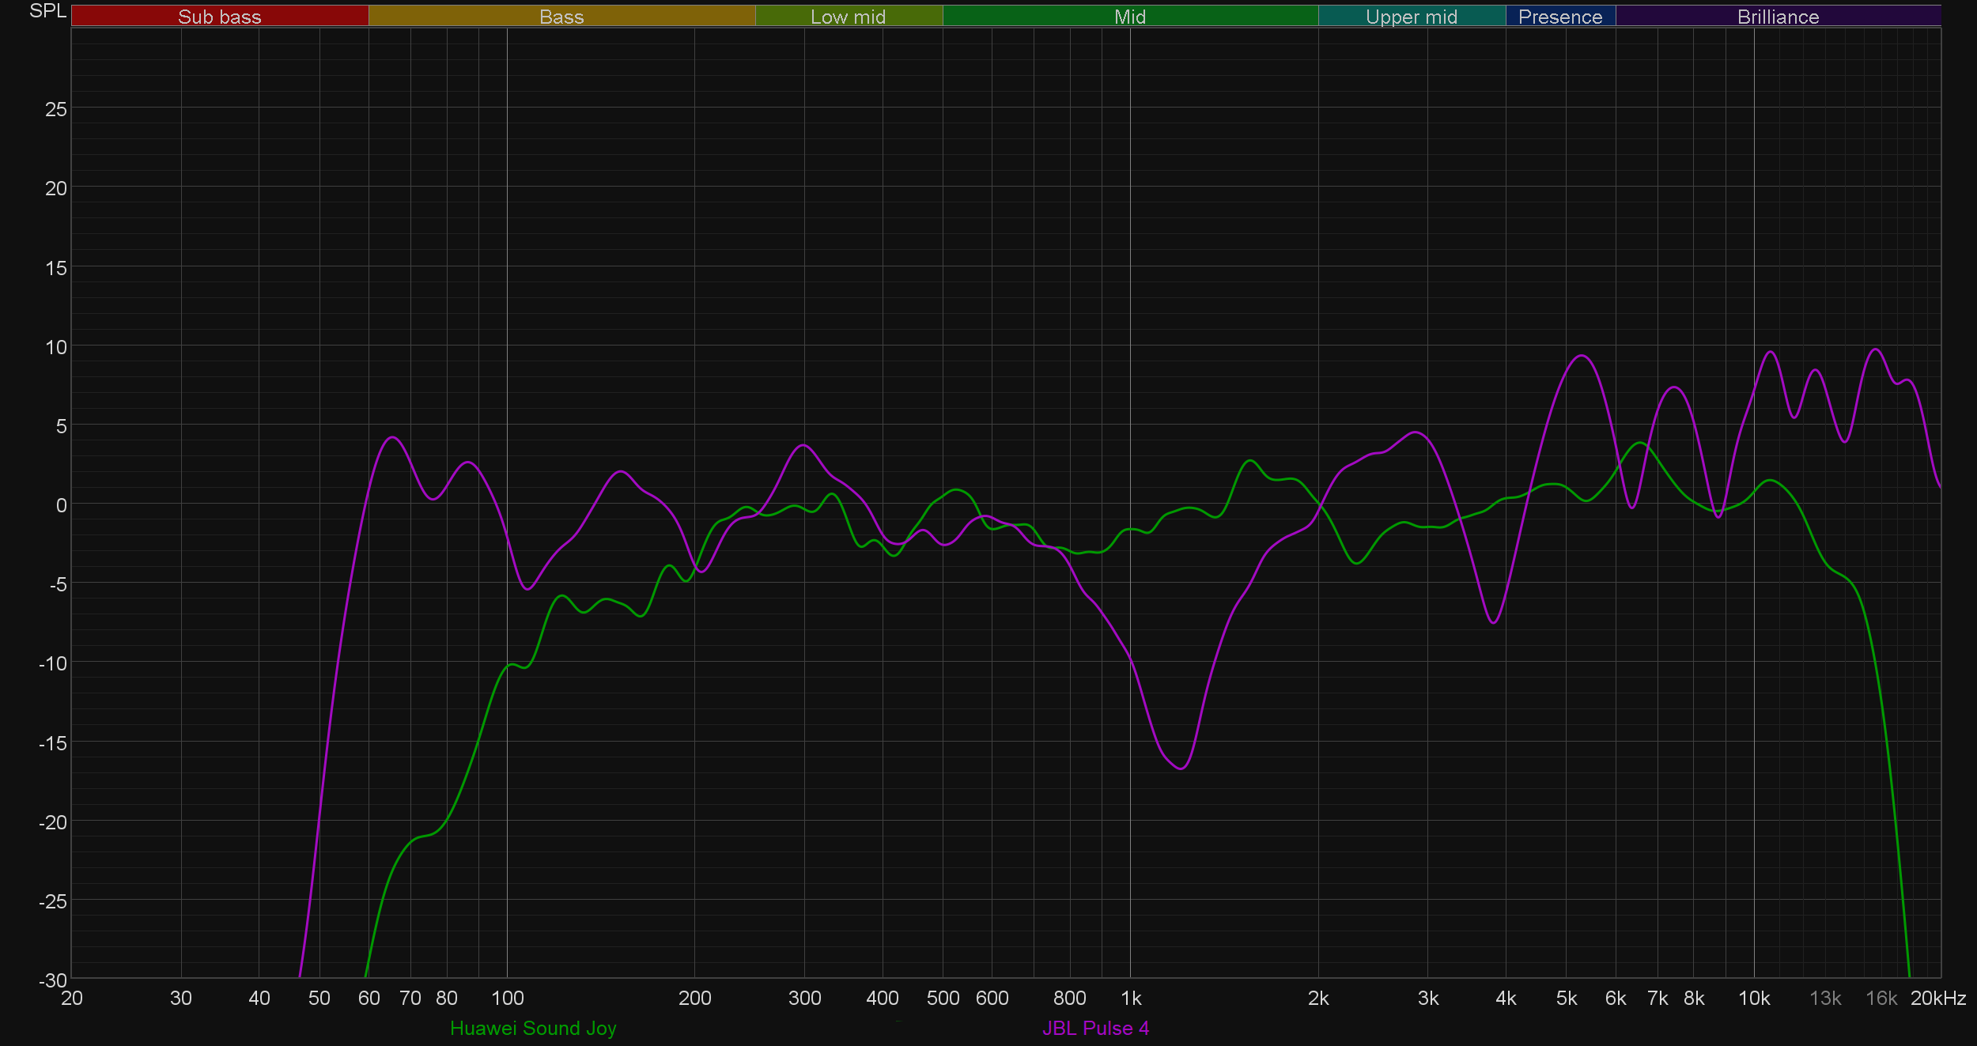Click the JBL Pulse 4 legend label

click(1095, 1028)
